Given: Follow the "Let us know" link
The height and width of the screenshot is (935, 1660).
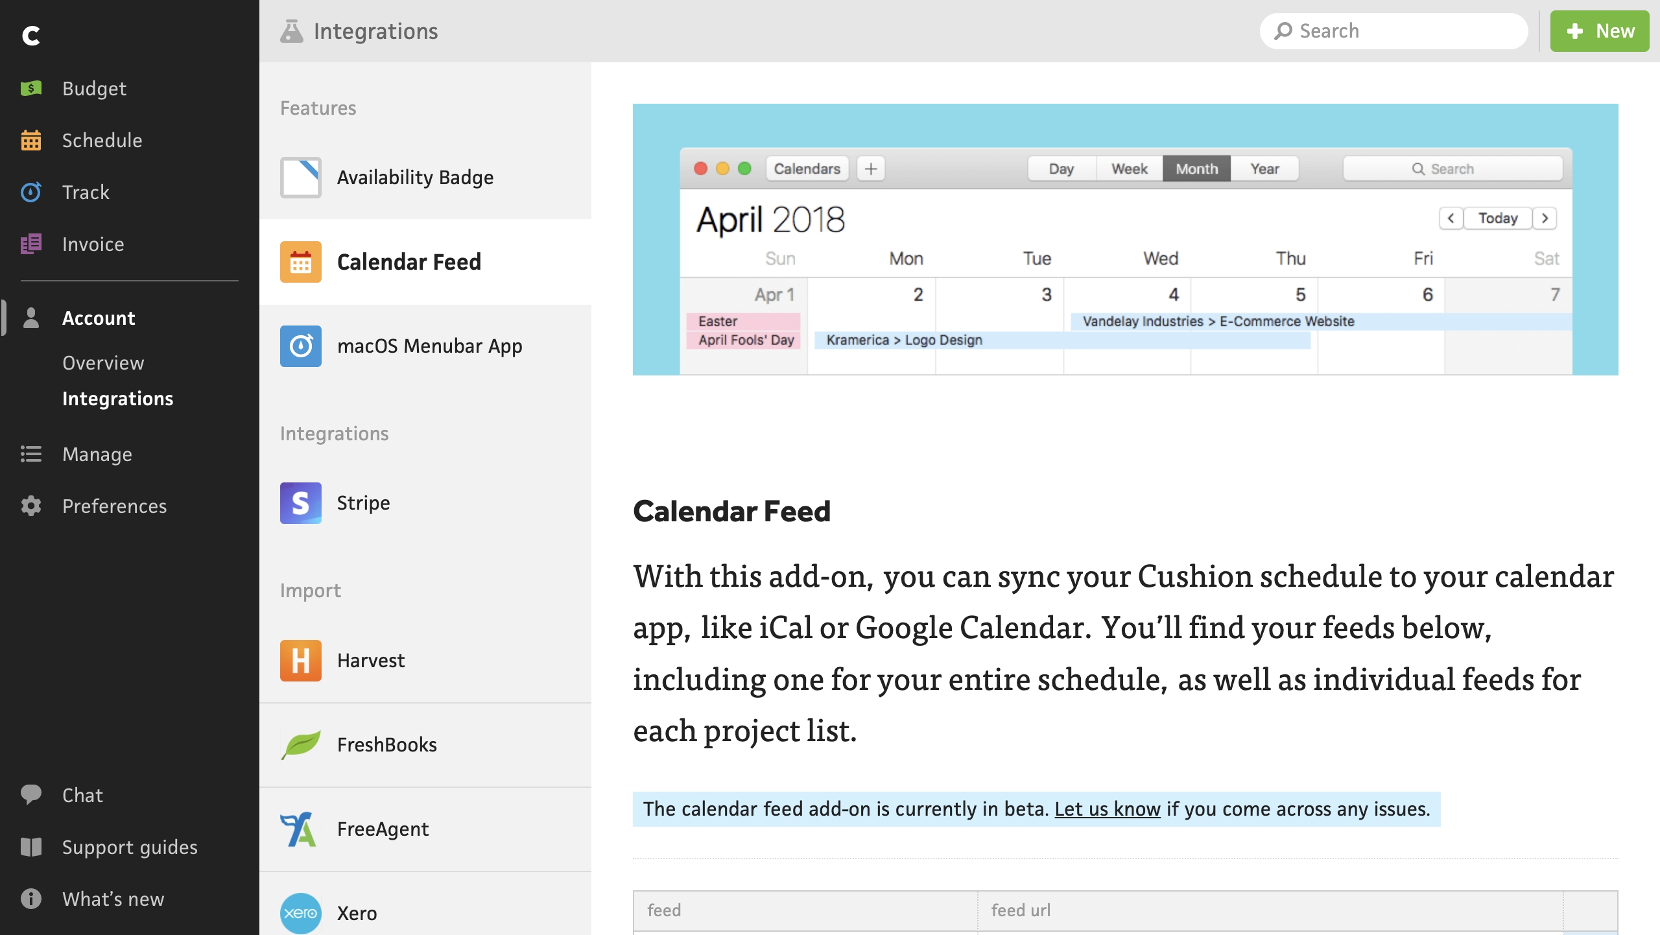Looking at the screenshot, I should (1107, 809).
